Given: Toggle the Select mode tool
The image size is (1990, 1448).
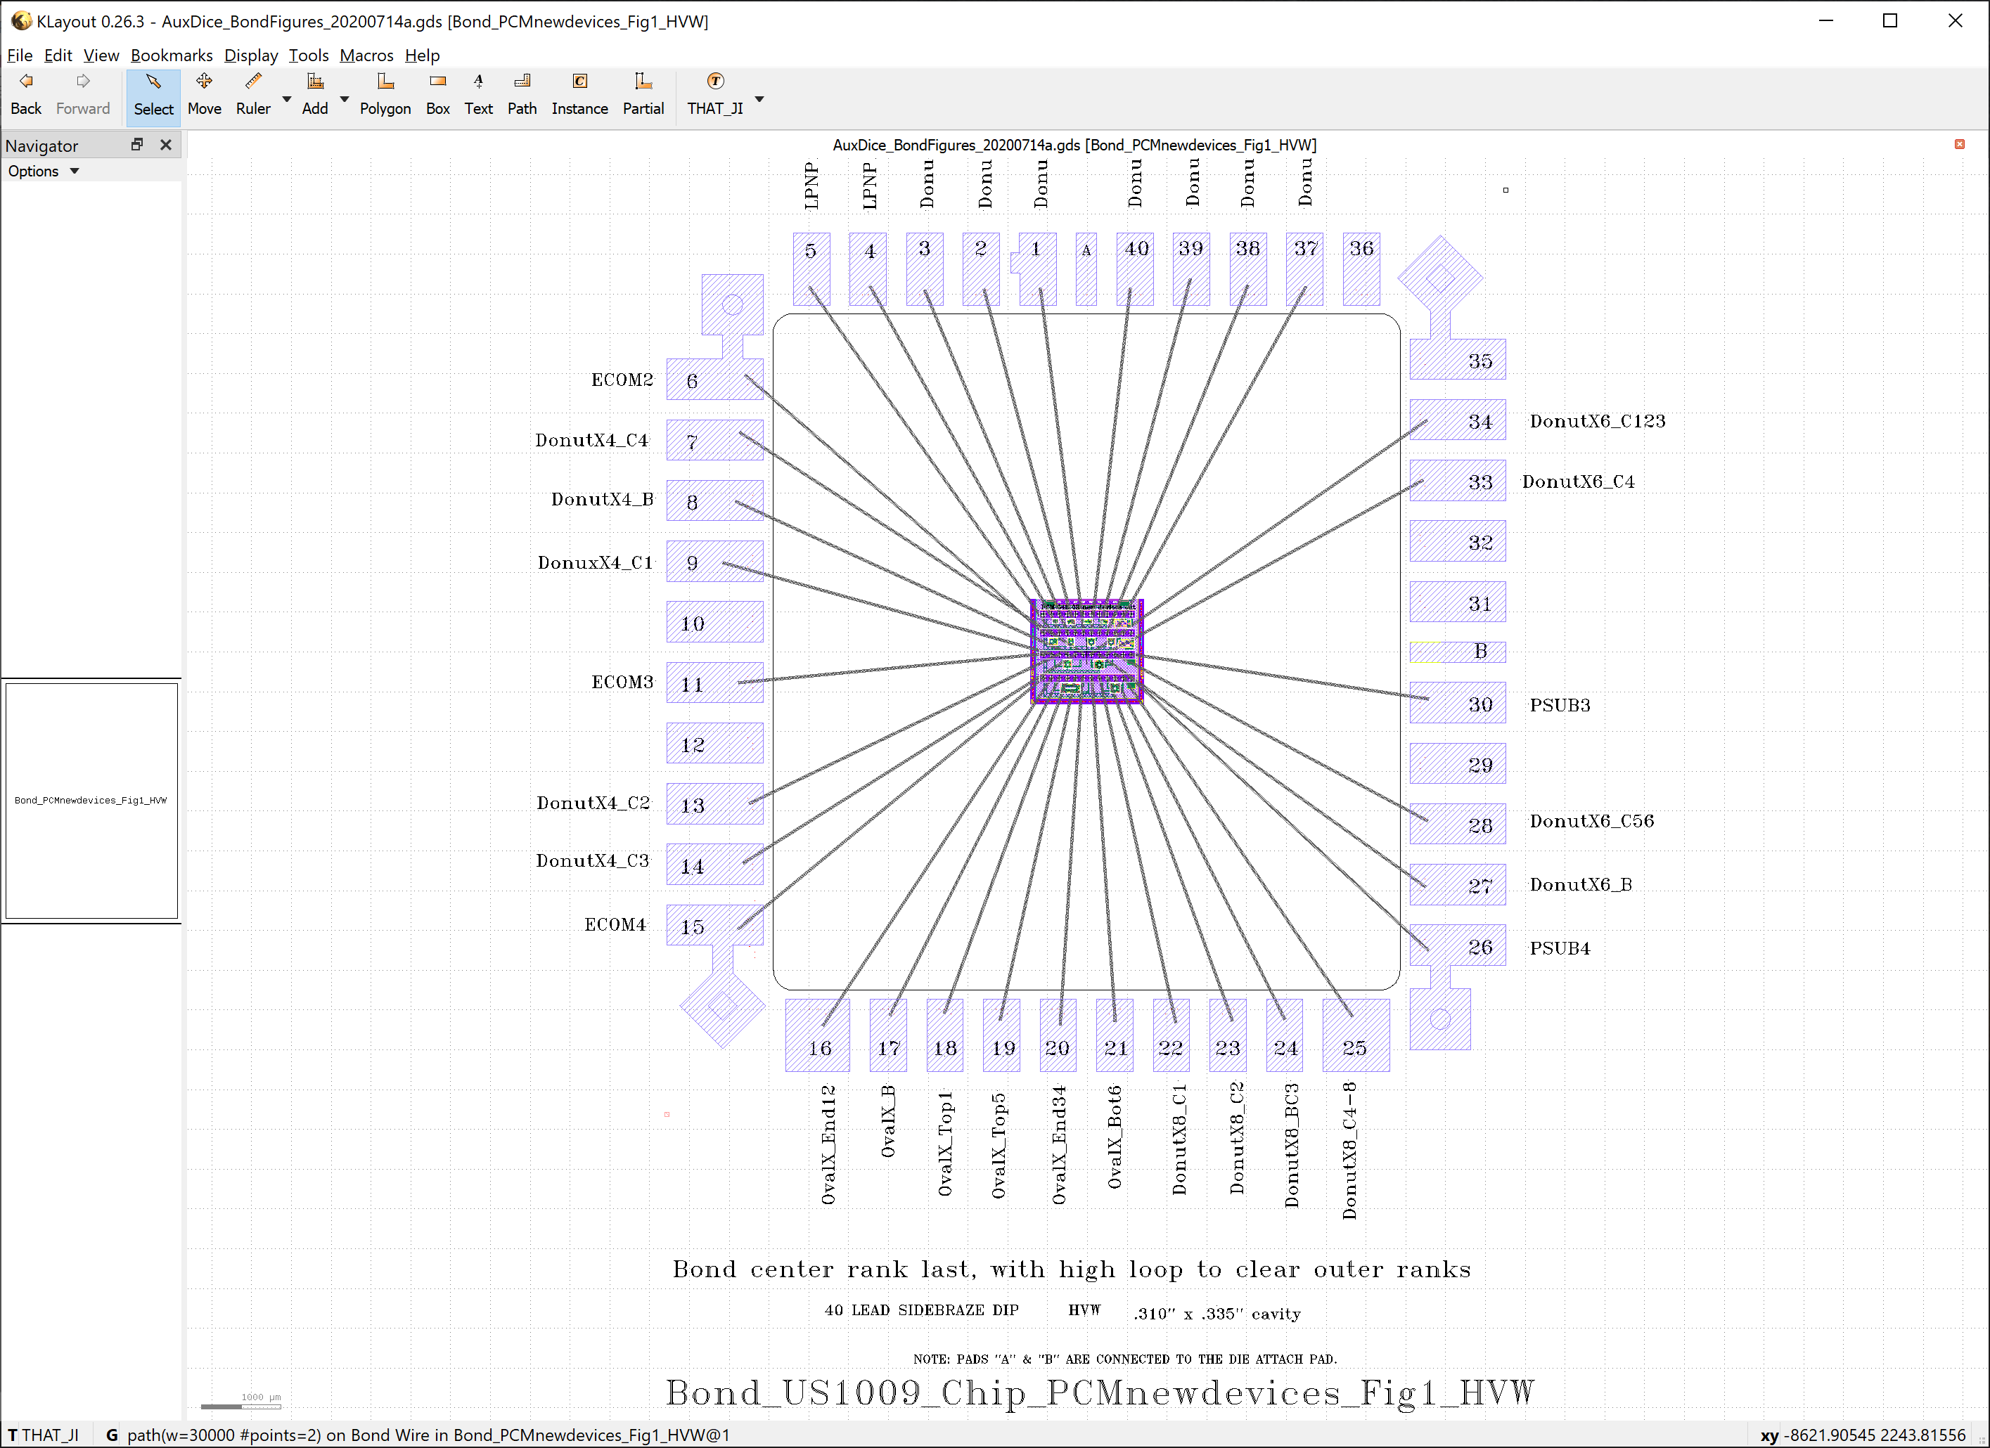Looking at the screenshot, I should [x=153, y=94].
